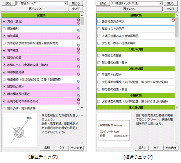181x163 pixels.
Task: Click 再チェック button in left panel
Action: coord(35,9)
